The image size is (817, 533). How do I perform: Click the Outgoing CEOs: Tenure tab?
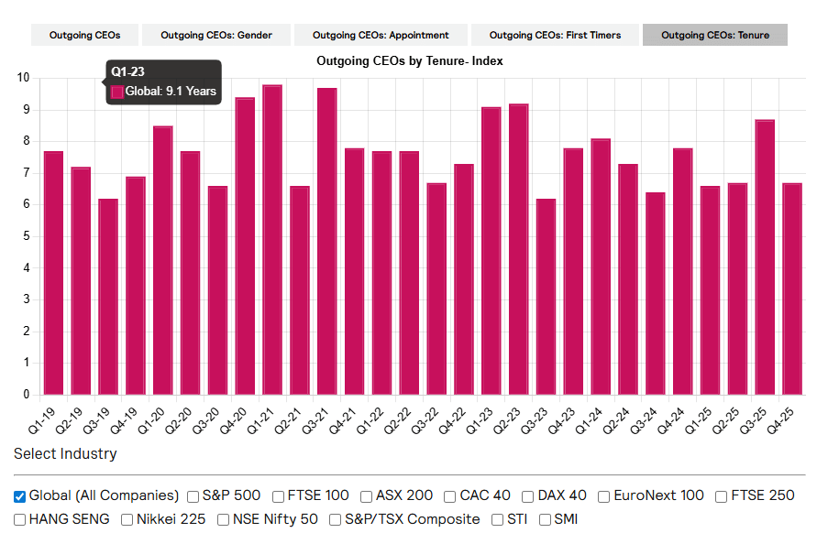(x=715, y=36)
